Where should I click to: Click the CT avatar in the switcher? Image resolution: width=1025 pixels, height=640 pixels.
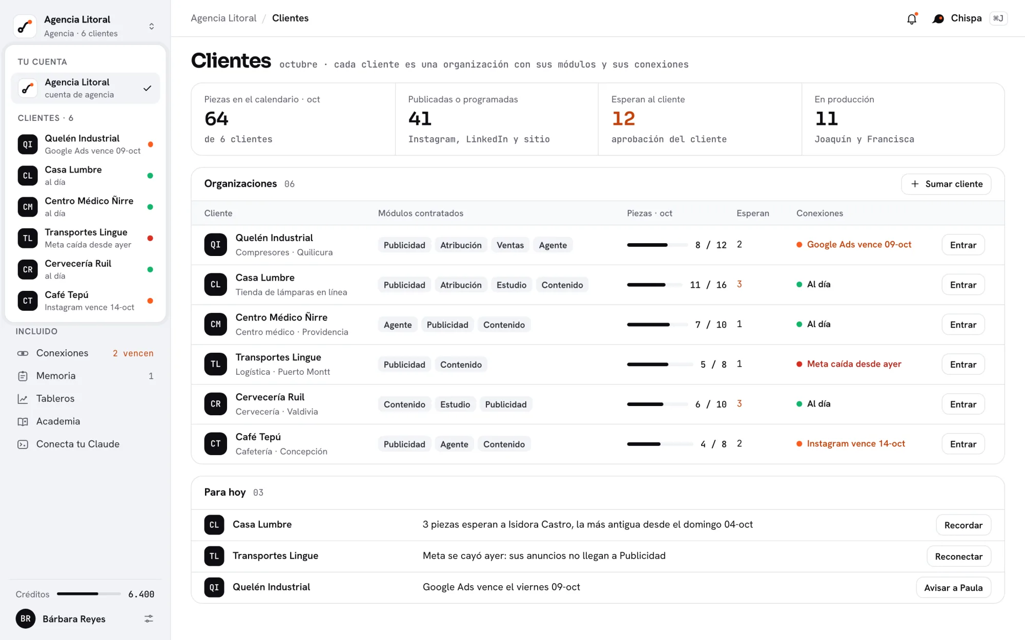28,301
